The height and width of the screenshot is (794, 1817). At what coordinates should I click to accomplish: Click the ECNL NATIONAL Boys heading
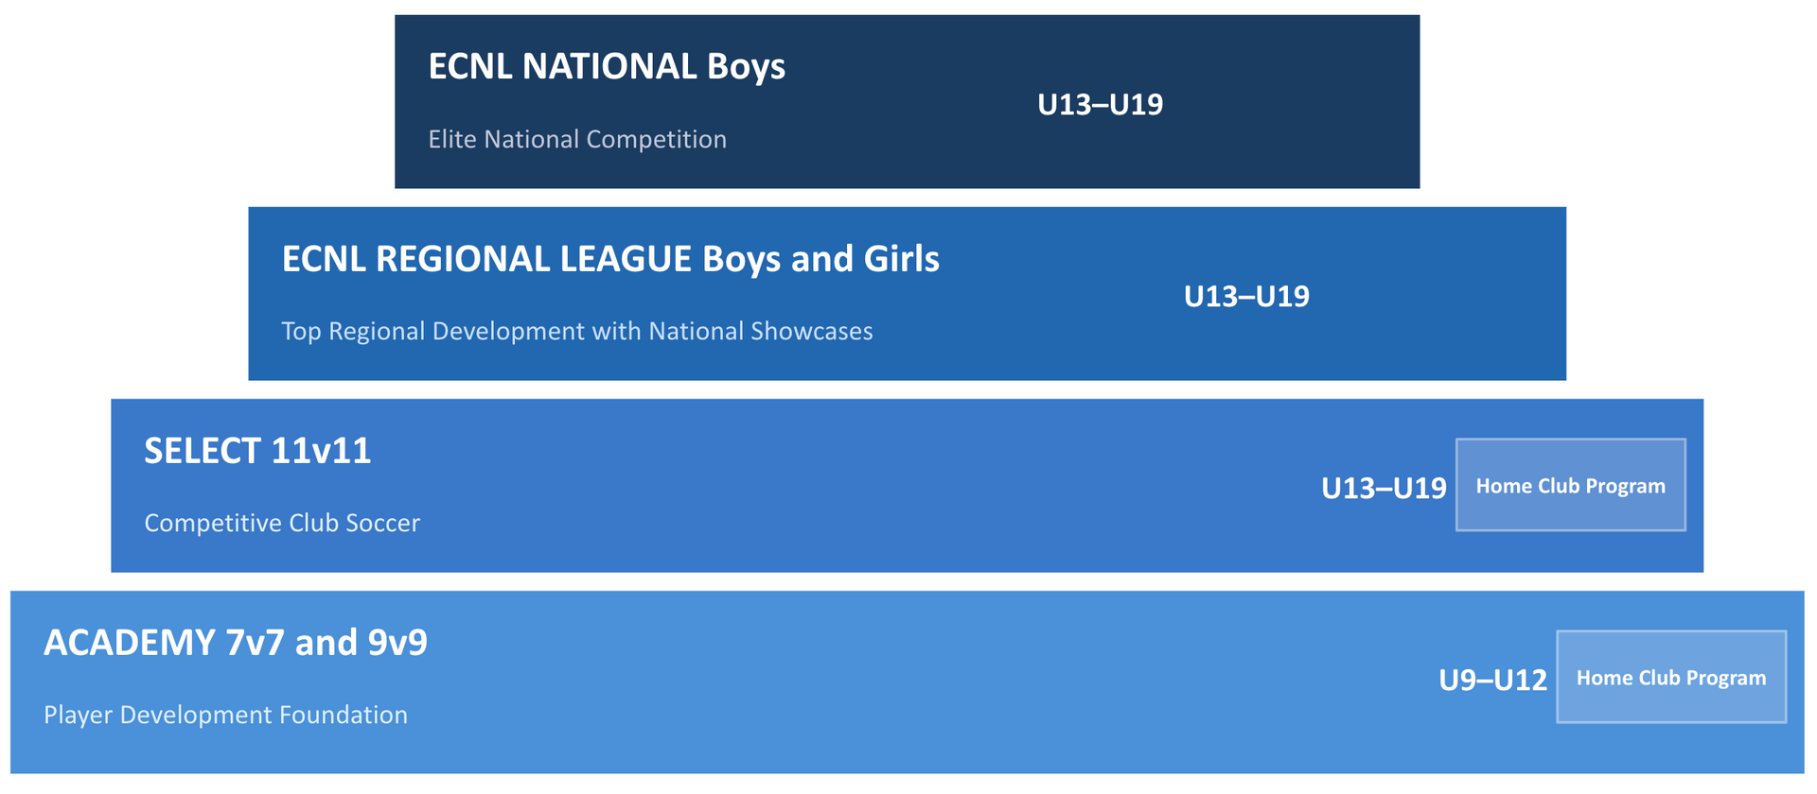[607, 67]
